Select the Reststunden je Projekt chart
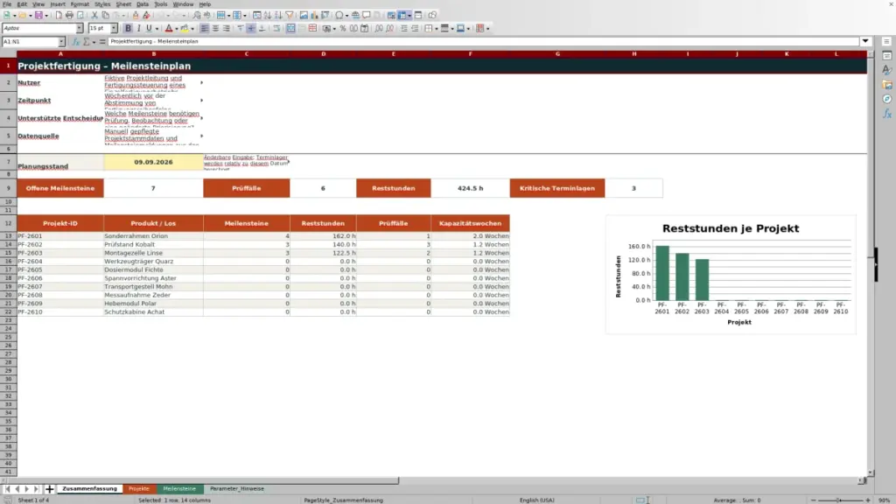 point(731,274)
